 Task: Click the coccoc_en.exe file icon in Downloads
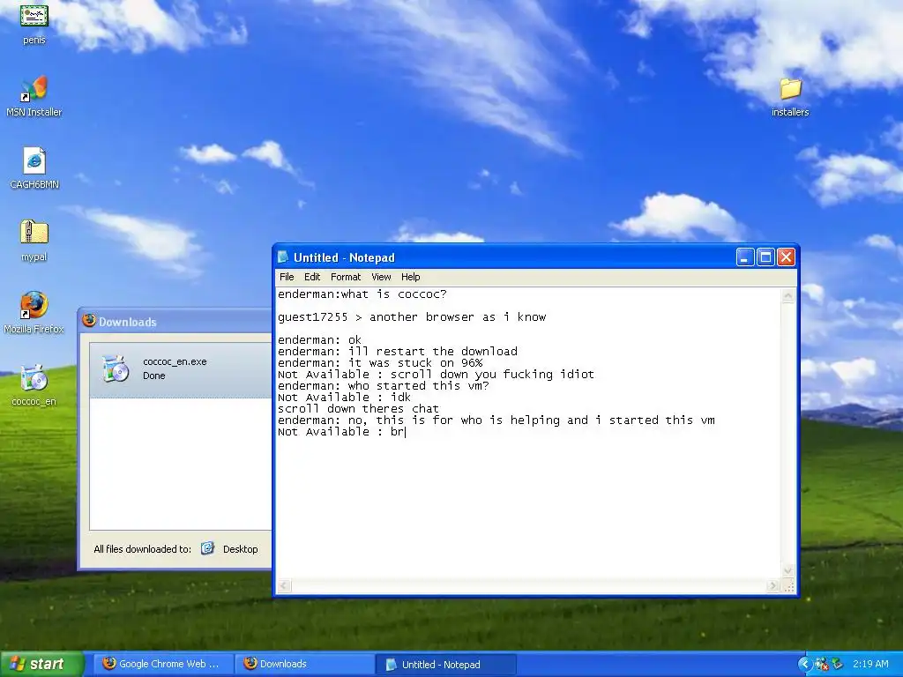coord(116,368)
